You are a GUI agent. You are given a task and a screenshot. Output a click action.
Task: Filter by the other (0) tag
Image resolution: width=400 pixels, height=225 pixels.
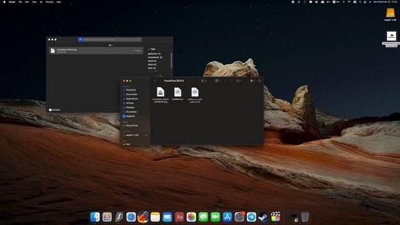coord(152,68)
